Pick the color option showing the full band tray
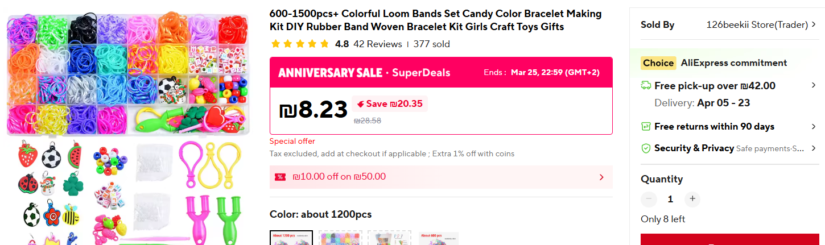This screenshot has width=825, height=245. click(x=340, y=238)
